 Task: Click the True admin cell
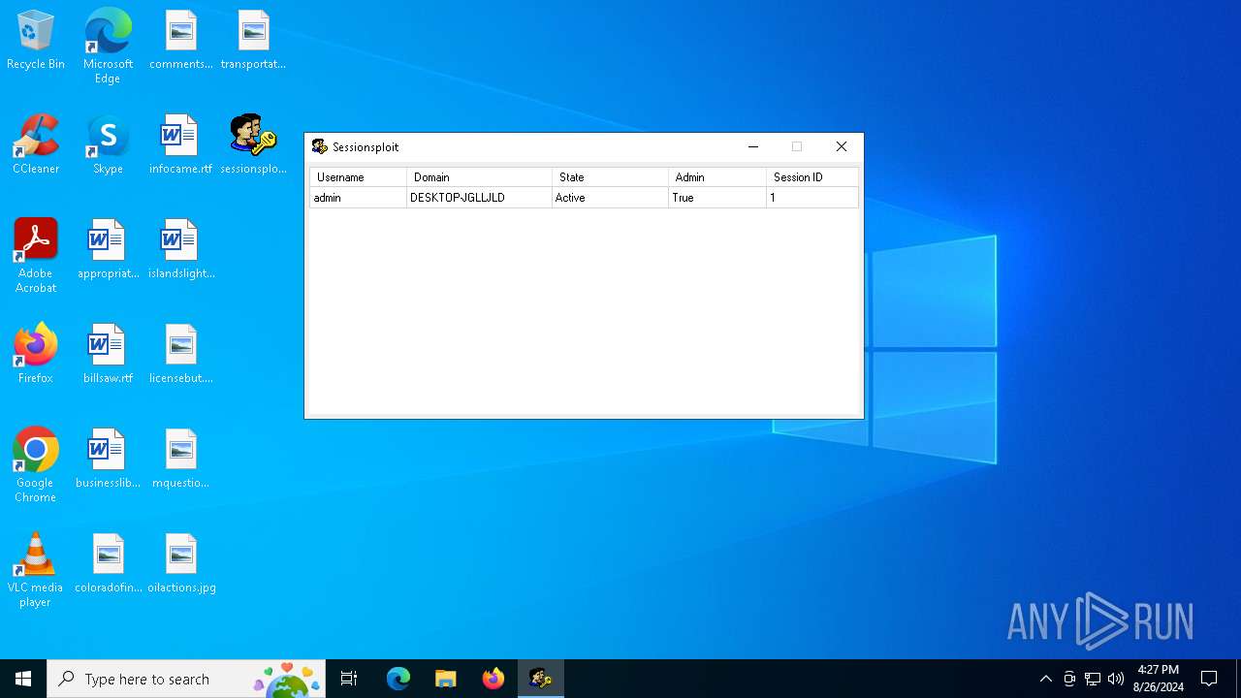[x=716, y=198]
